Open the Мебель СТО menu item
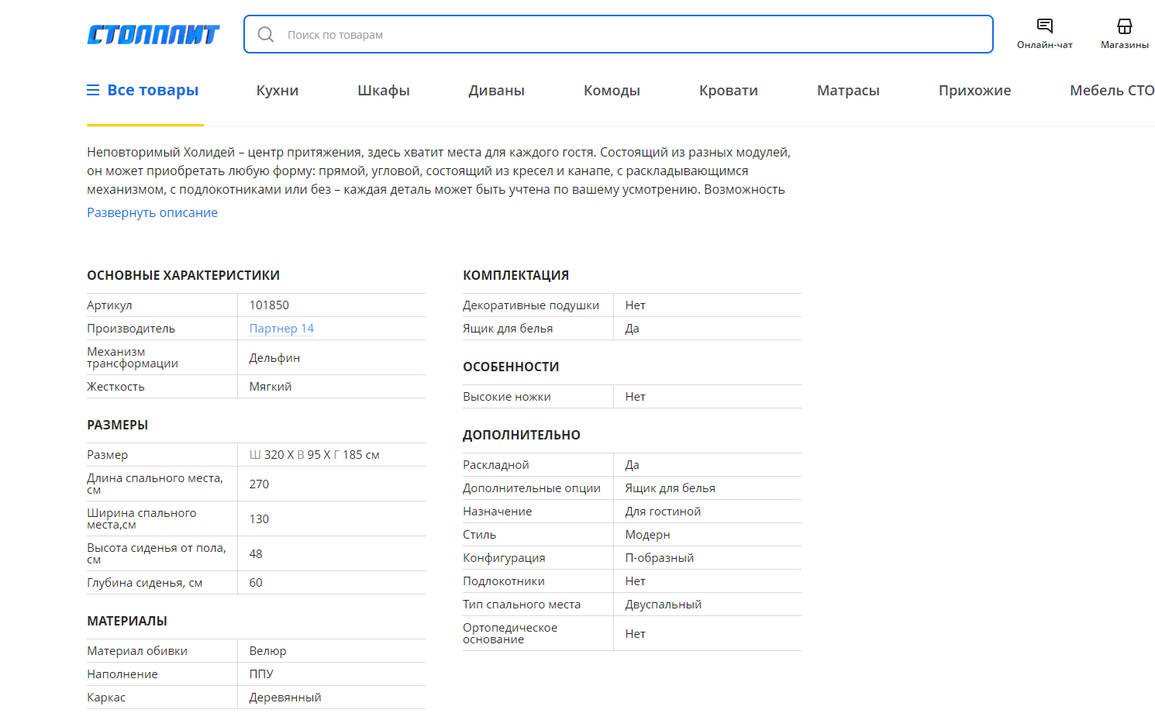Viewport: 1155px width, 727px height. click(x=1112, y=91)
